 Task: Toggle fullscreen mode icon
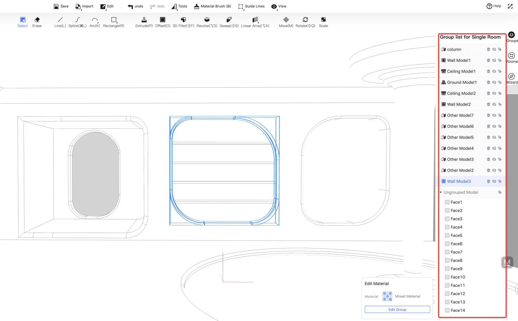[510, 6]
